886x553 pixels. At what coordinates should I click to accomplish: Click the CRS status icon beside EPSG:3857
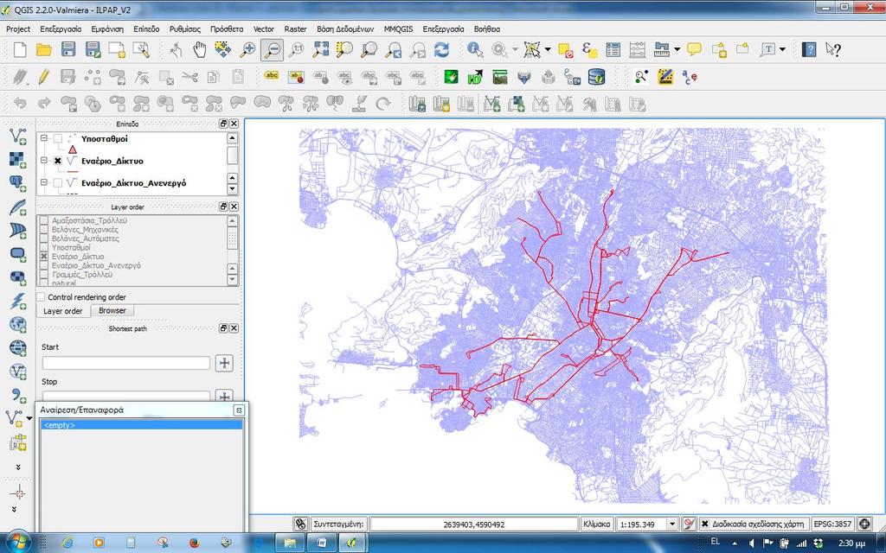(x=864, y=524)
